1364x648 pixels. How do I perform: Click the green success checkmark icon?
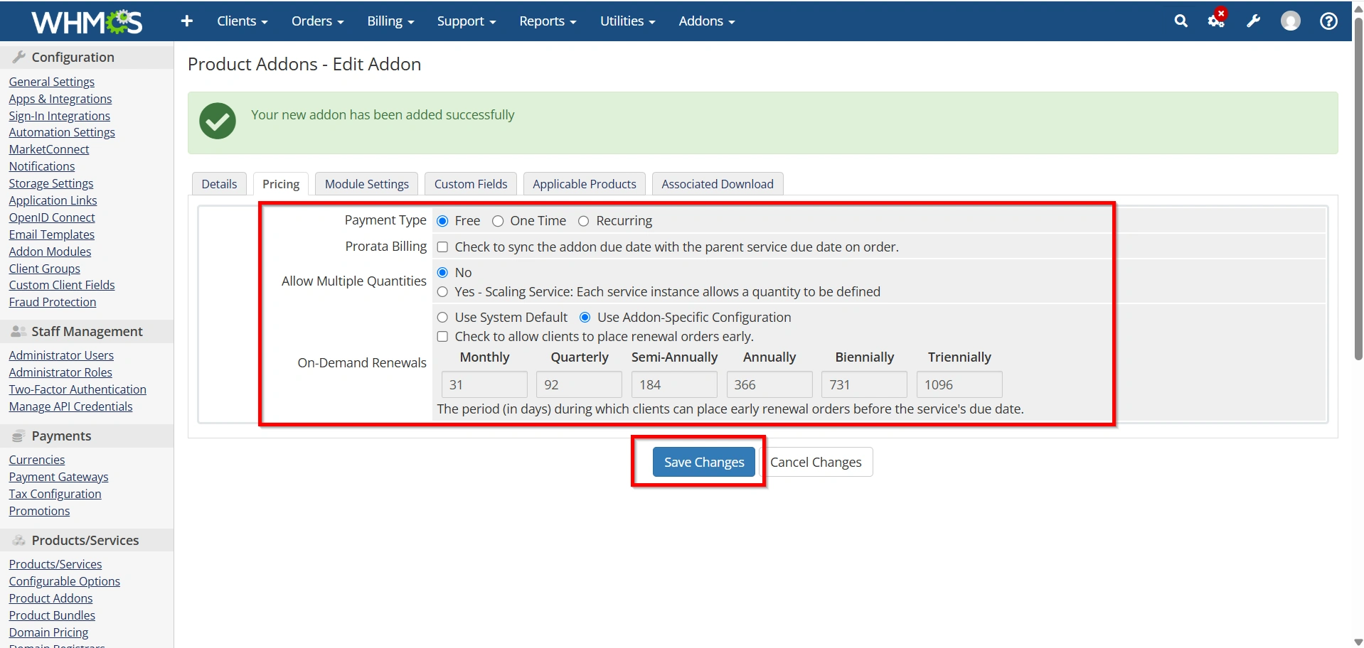[x=218, y=121]
